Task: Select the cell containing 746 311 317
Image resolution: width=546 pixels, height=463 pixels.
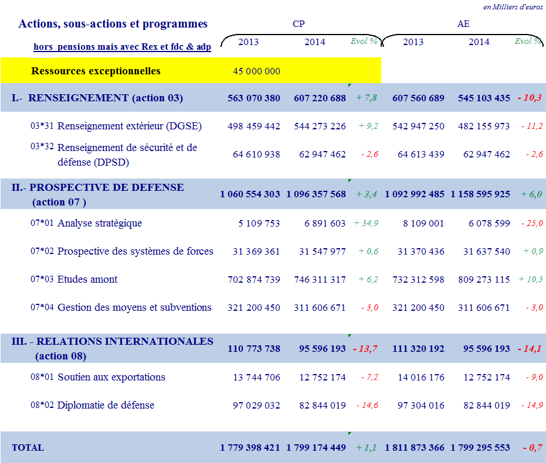Action: tap(316, 279)
